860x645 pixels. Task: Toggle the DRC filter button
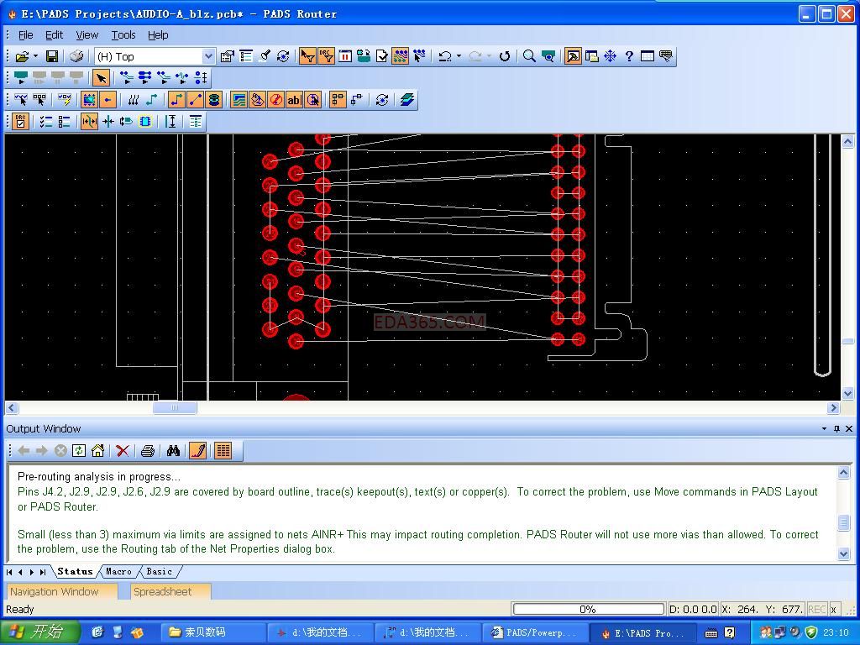[325, 56]
